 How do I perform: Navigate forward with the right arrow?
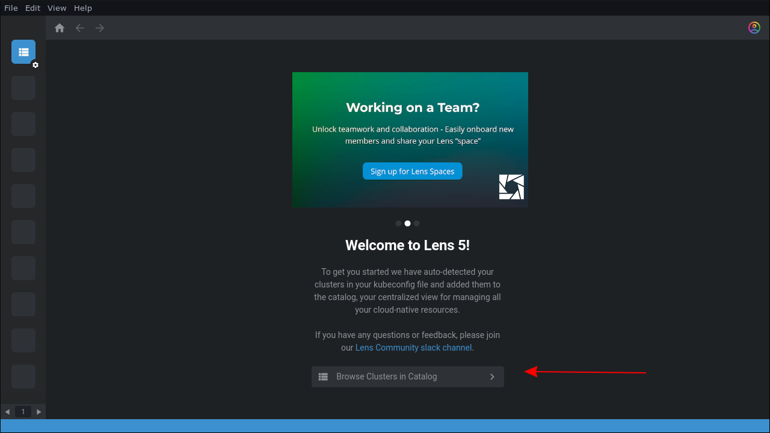tap(100, 28)
